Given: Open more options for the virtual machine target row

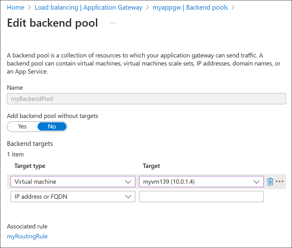Looking at the screenshot, I should click(279, 182).
